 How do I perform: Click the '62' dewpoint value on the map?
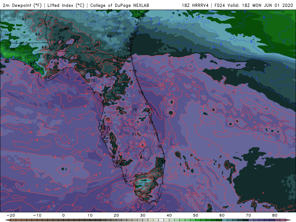pyautogui.click(x=24, y=19)
